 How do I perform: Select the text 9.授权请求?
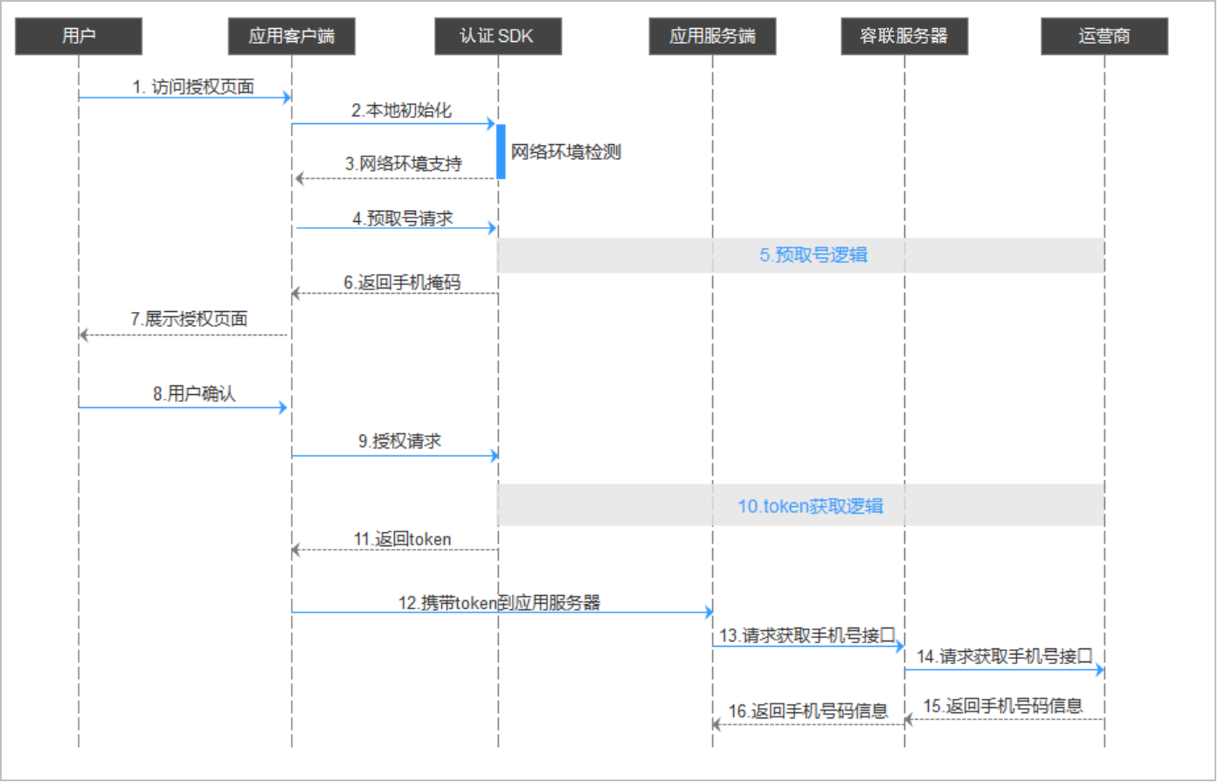[400, 441]
